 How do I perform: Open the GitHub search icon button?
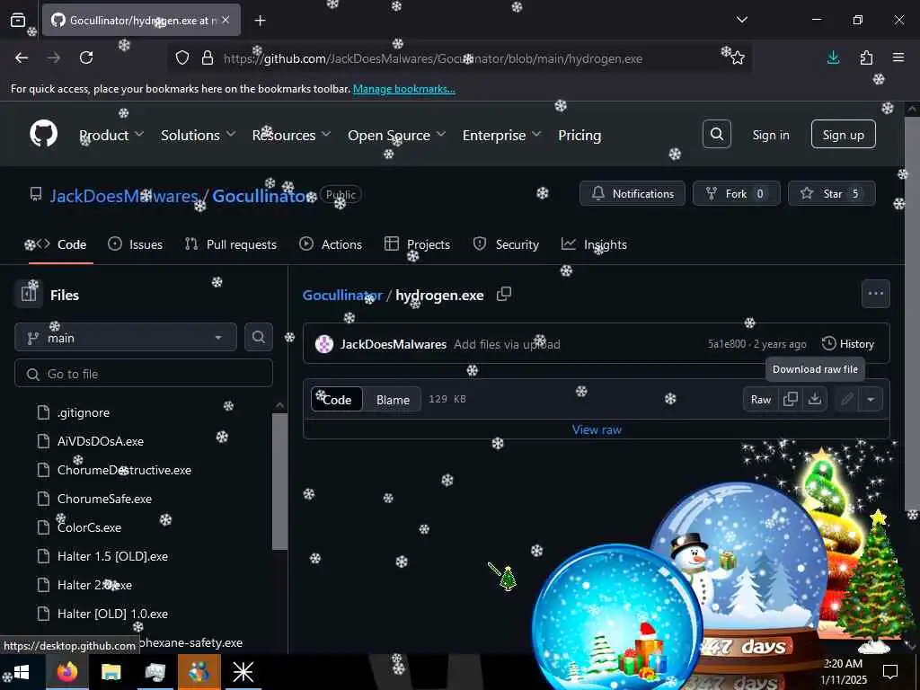(716, 135)
